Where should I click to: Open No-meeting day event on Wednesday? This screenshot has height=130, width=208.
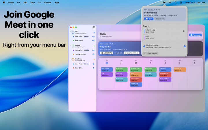136,69
